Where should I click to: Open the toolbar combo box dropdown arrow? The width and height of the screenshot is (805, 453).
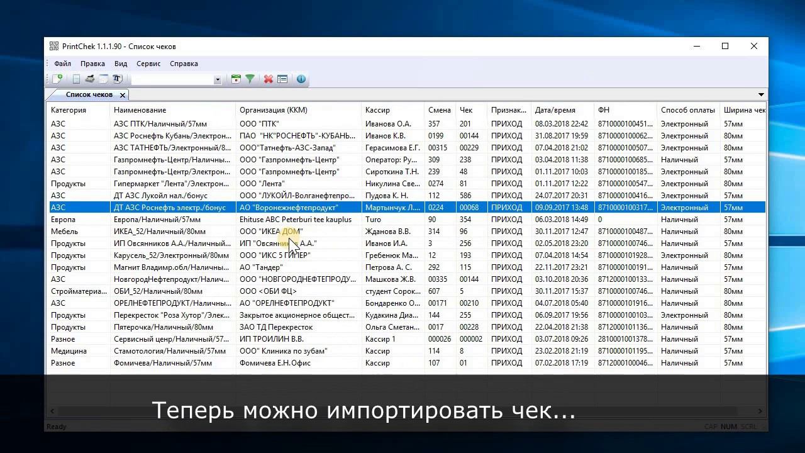click(218, 79)
